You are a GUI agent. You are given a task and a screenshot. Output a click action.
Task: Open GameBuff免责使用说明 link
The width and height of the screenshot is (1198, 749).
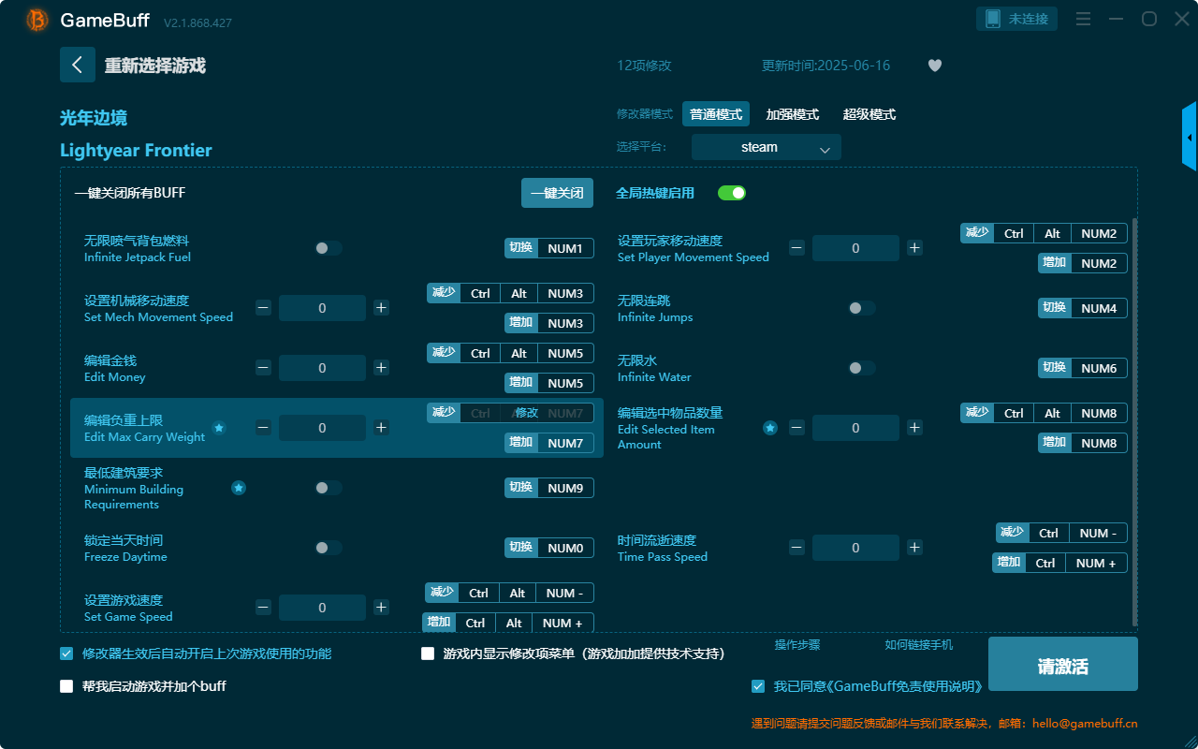[x=904, y=686]
